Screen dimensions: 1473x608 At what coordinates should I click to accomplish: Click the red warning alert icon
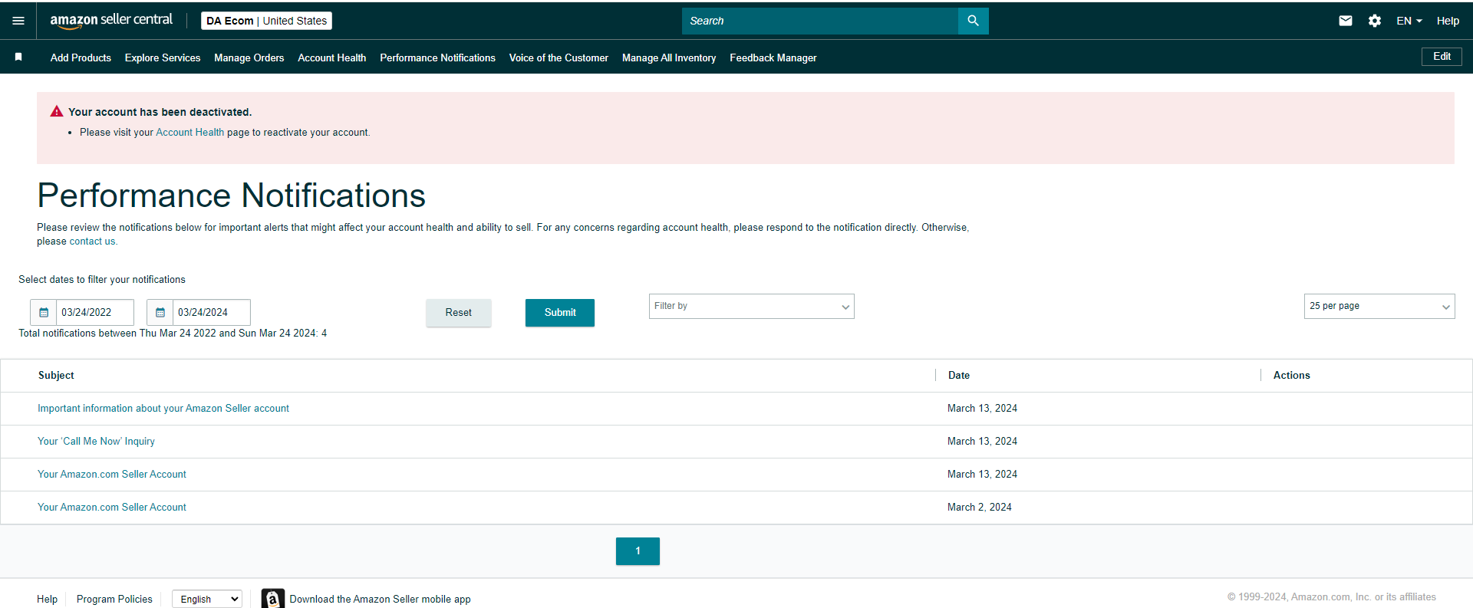tap(57, 112)
